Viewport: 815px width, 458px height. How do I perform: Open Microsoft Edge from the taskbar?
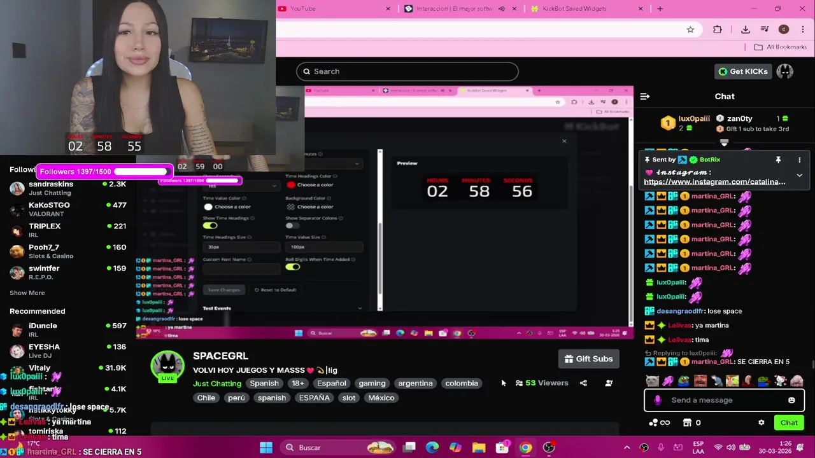pyautogui.click(x=432, y=448)
